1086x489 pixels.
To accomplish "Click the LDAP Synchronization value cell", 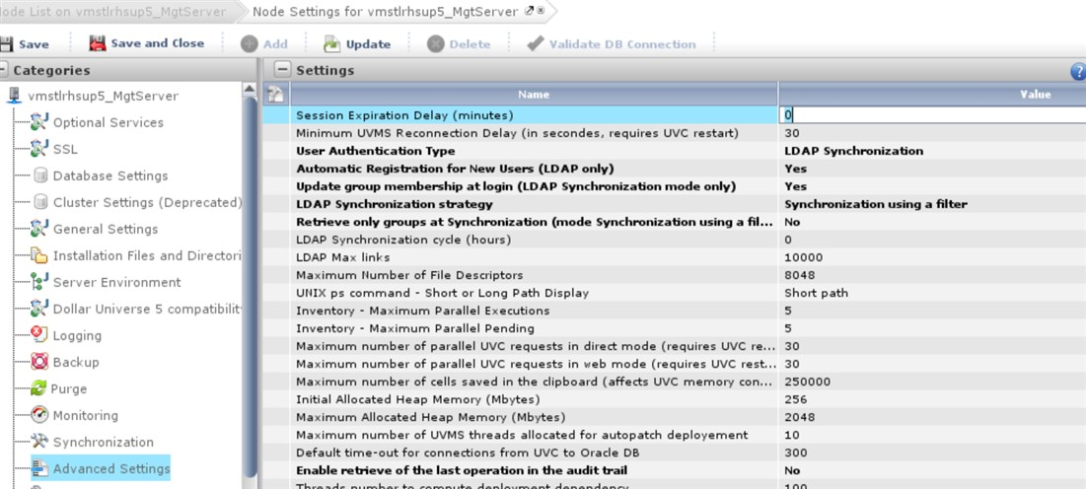I will click(x=853, y=151).
